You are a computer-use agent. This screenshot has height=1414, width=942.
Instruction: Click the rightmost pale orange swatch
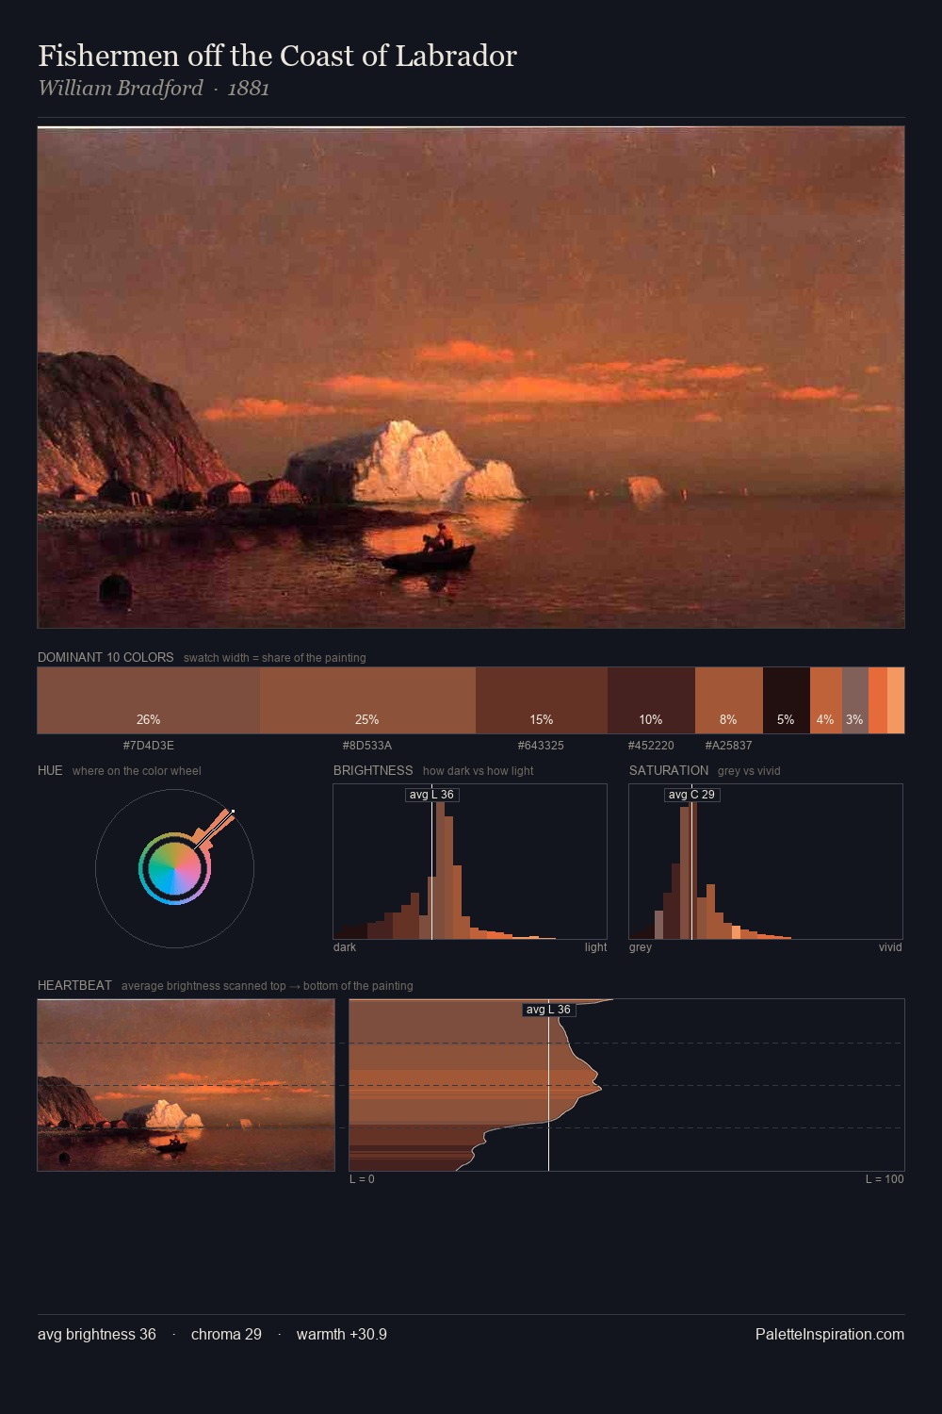(896, 700)
